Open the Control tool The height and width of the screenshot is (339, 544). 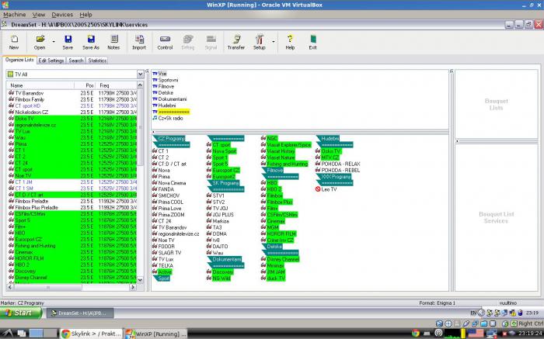point(165,42)
